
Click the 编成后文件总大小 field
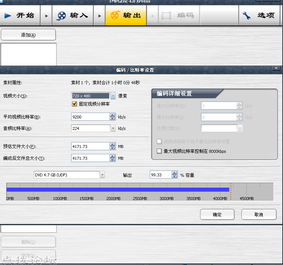pyautogui.click(x=90, y=158)
